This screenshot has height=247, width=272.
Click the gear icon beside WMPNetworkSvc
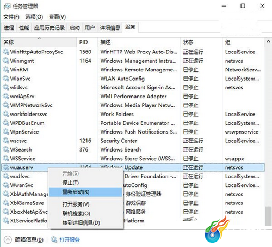tap(6, 105)
